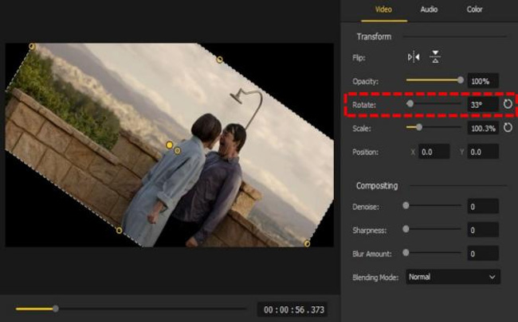The width and height of the screenshot is (518, 322).
Task: Click the Compositing section heading
Action: pyautogui.click(x=377, y=185)
